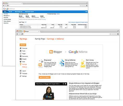Select the AdSense sub-item under Earnings

25,67
